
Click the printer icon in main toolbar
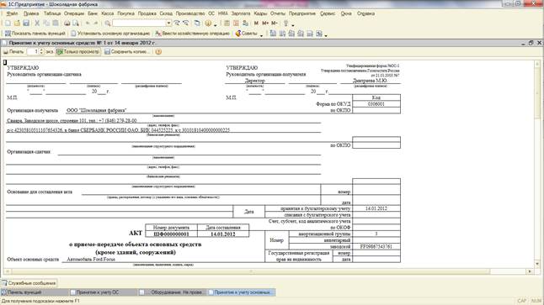[67, 24]
